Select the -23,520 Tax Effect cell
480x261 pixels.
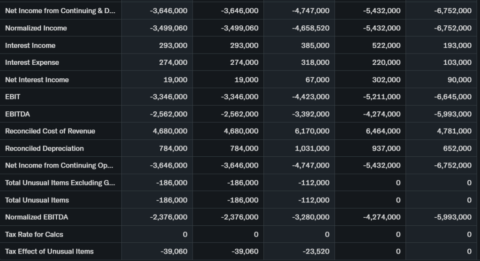[x=317, y=251]
